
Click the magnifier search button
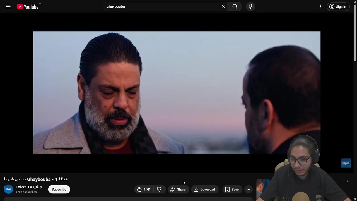point(235,6)
